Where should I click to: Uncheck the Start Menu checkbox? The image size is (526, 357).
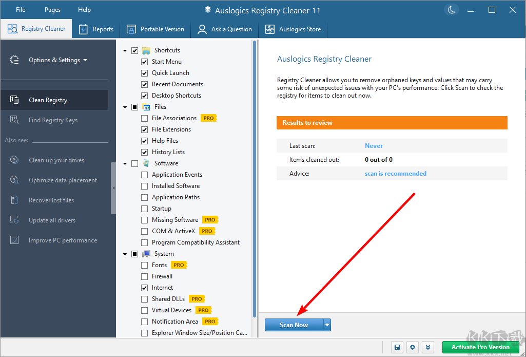(x=144, y=61)
